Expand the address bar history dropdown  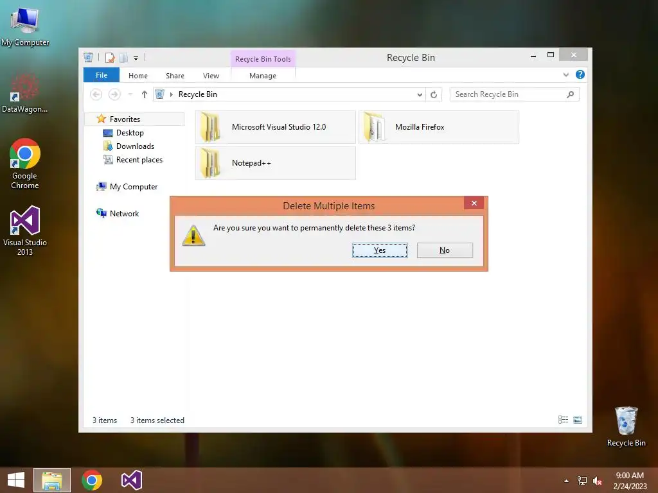[420, 95]
